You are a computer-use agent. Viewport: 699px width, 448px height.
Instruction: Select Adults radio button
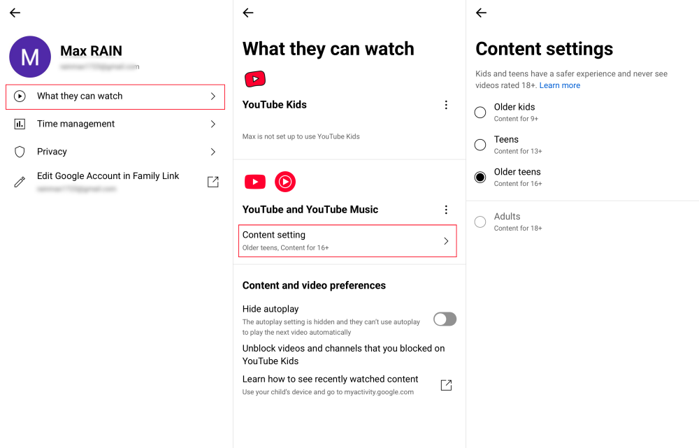[480, 222]
